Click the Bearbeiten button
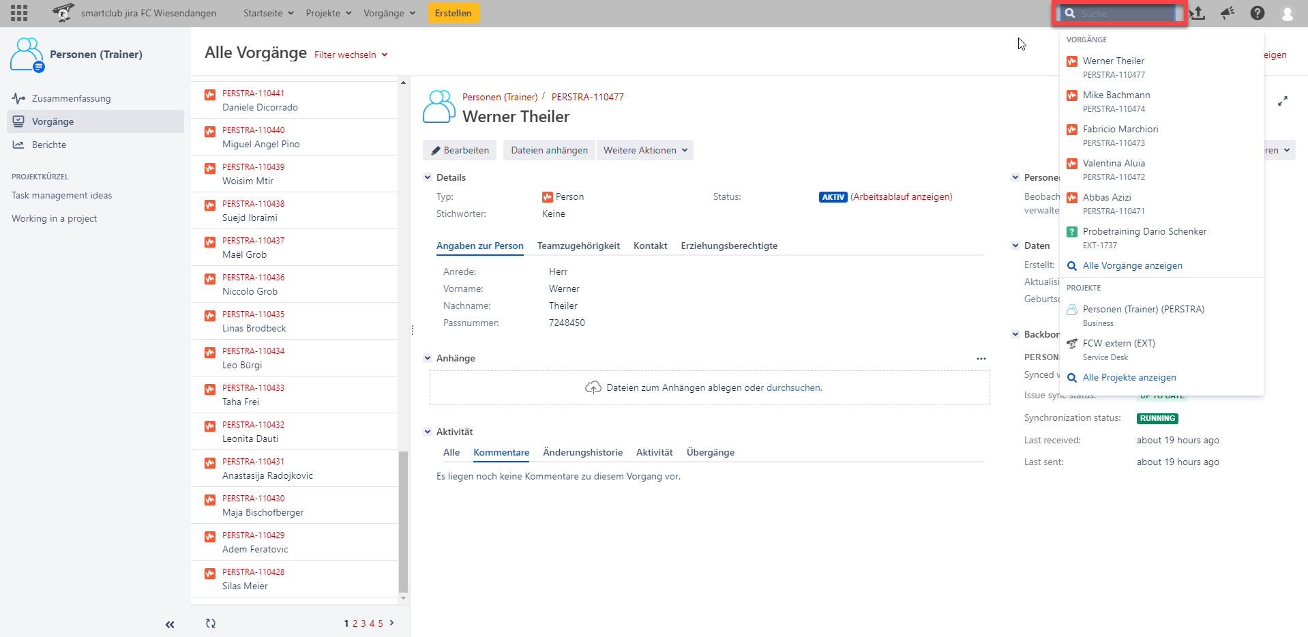 (x=460, y=150)
